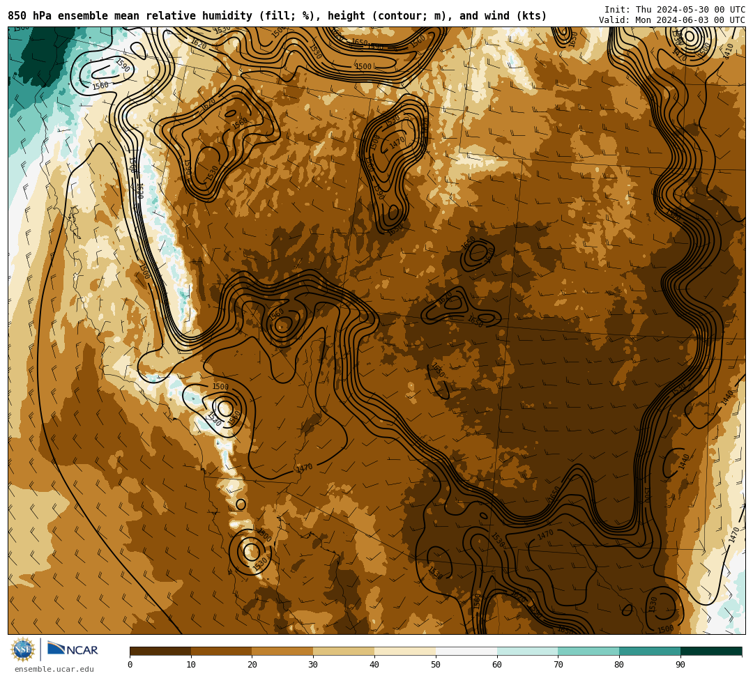Click the colorbar tick label 90

click(x=680, y=665)
